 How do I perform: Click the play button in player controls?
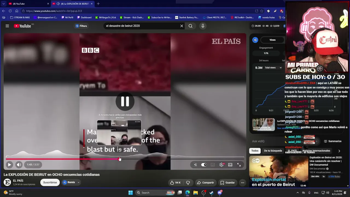pos(10,165)
